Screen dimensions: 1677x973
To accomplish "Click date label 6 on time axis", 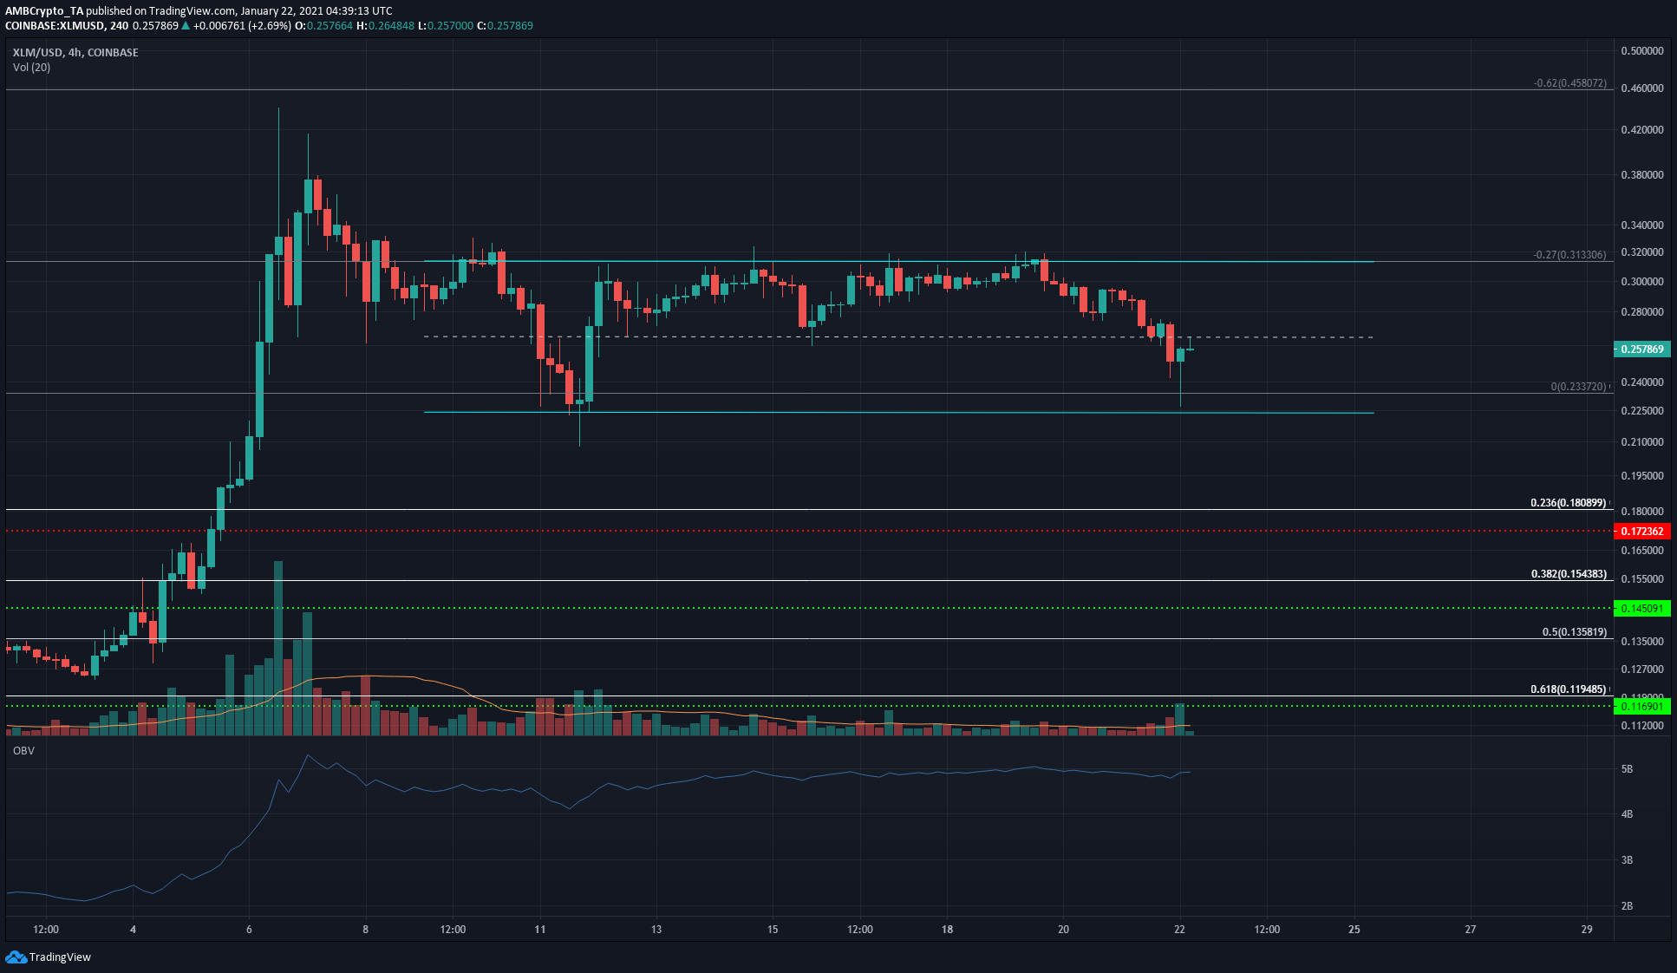I will [x=249, y=930].
